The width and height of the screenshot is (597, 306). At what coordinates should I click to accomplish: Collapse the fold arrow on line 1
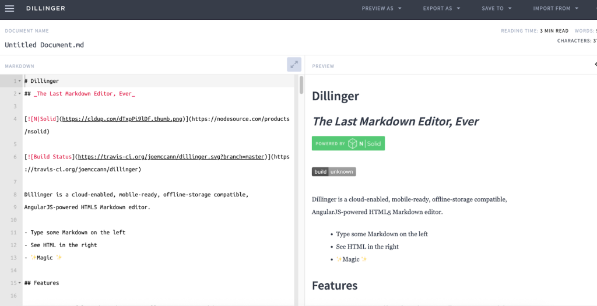pos(19,81)
